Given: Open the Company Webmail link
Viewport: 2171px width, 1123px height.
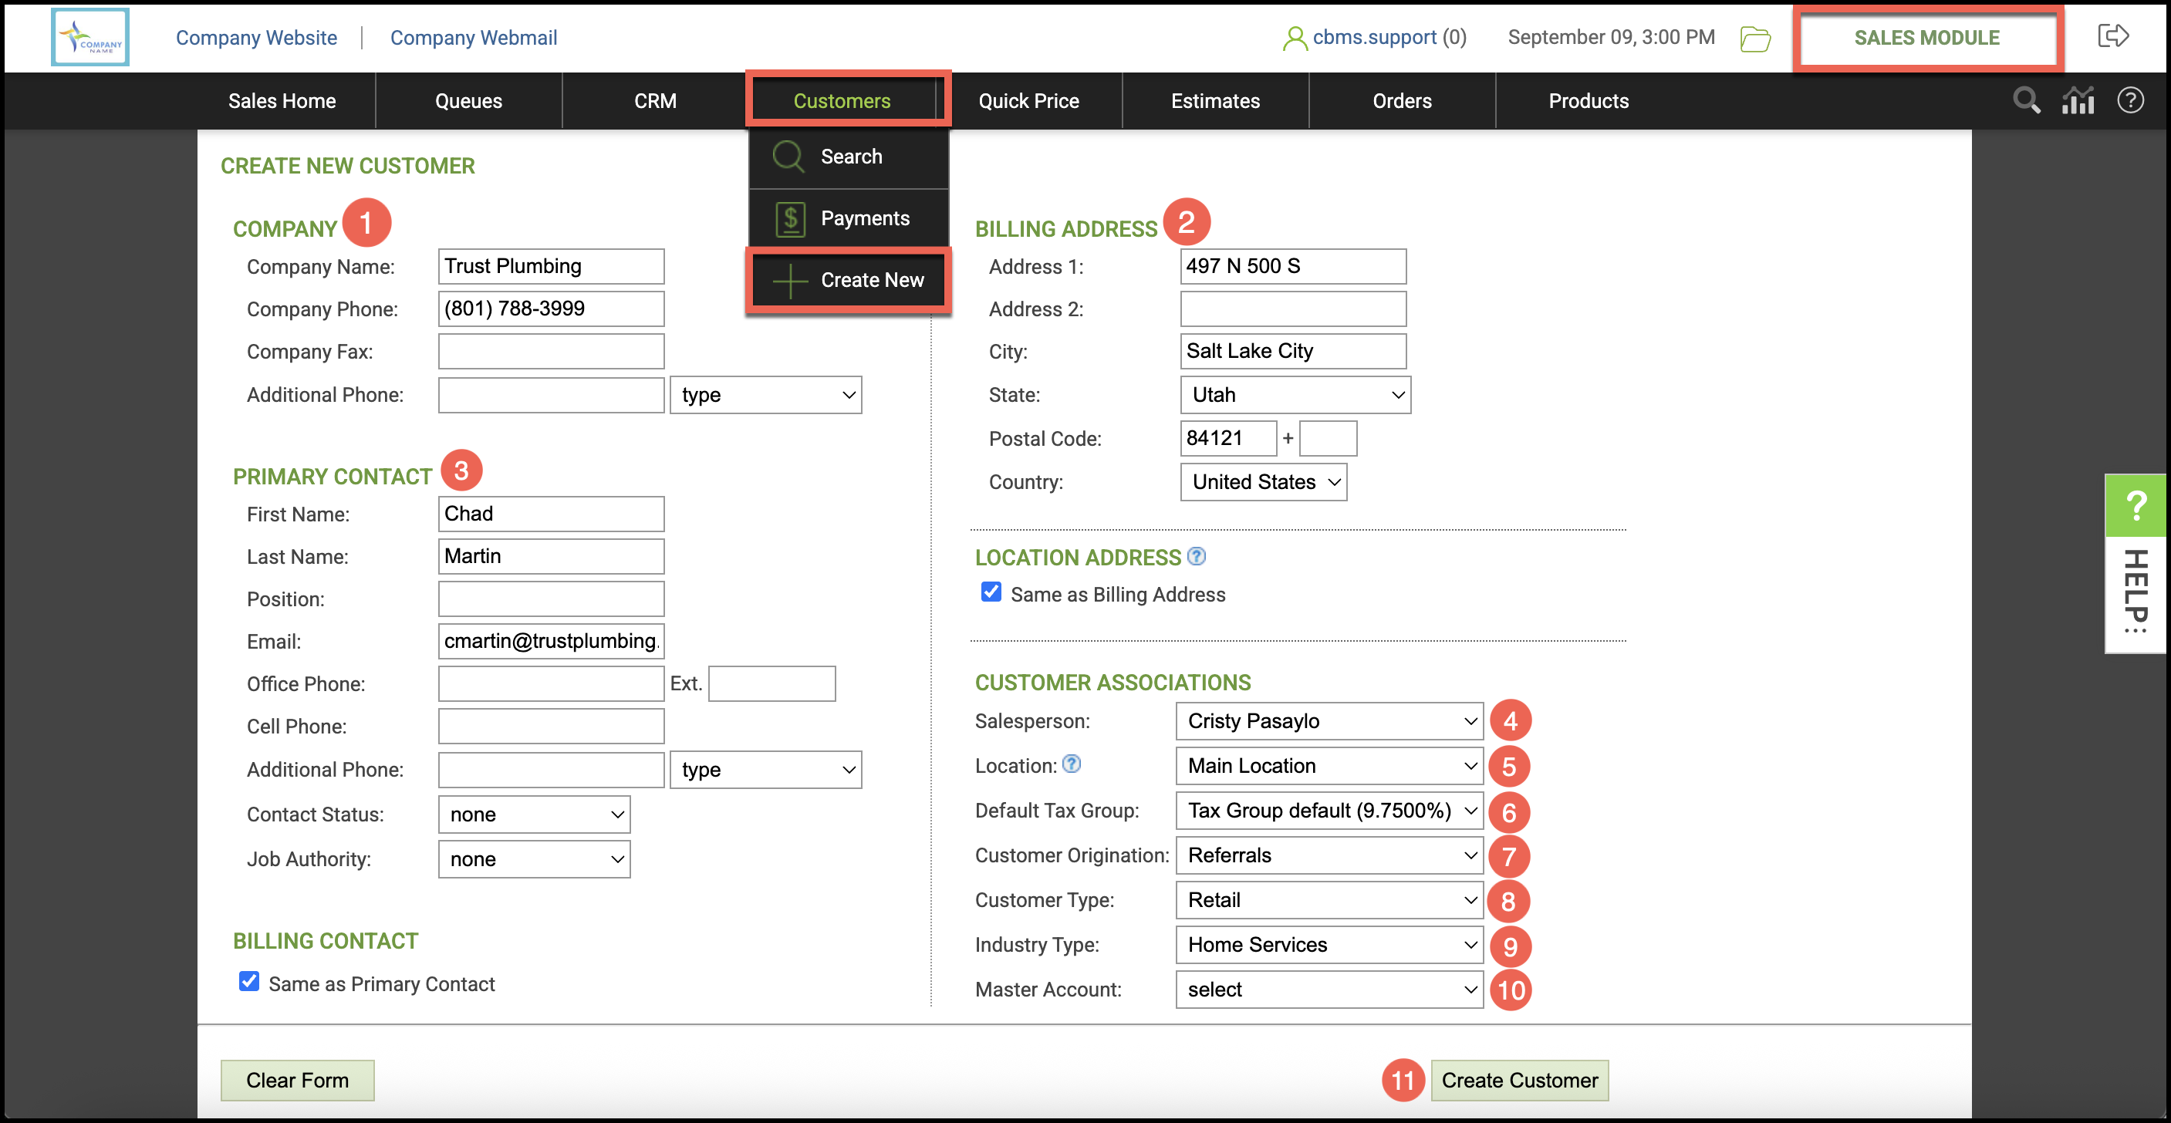Looking at the screenshot, I should (x=473, y=38).
